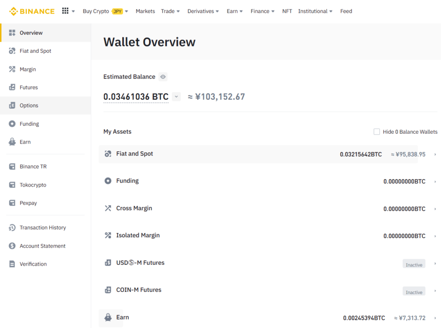The height and width of the screenshot is (328, 441).
Task: Hide estimated balance with eye icon
Action: (163, 77)
